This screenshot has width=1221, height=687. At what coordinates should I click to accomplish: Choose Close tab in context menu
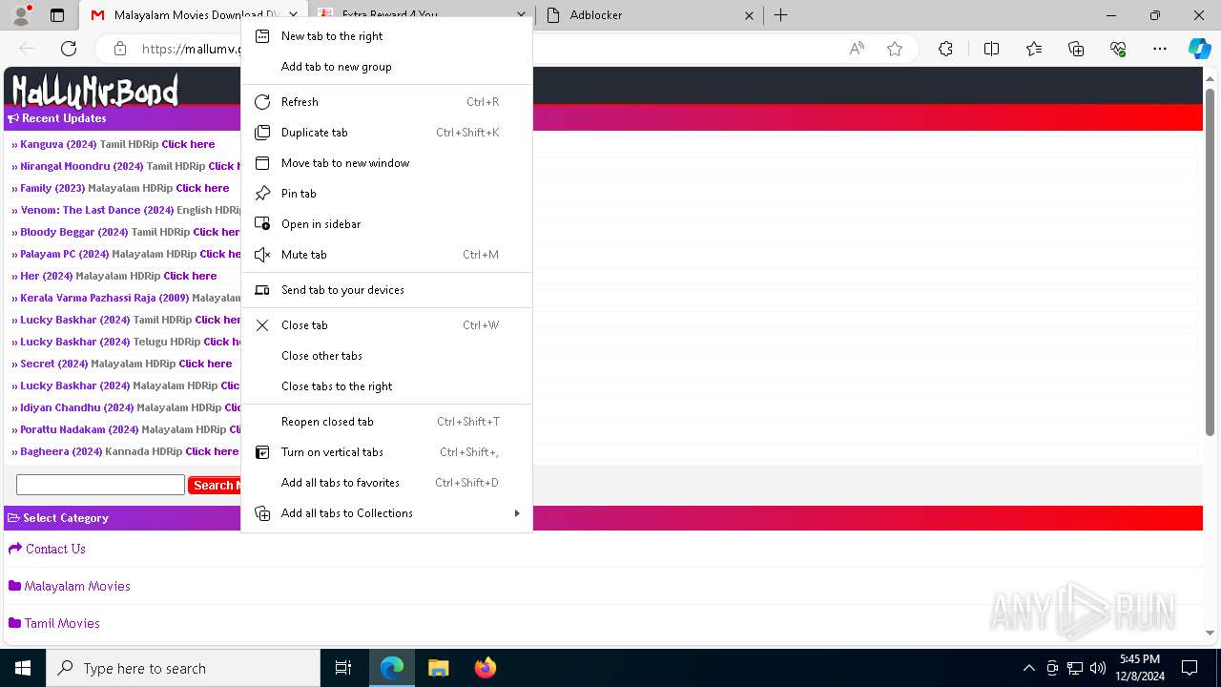point(386,325)
